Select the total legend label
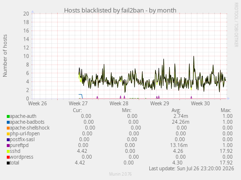Image resolution: width=241 pixels, height=180 pixels. point(15,163)
